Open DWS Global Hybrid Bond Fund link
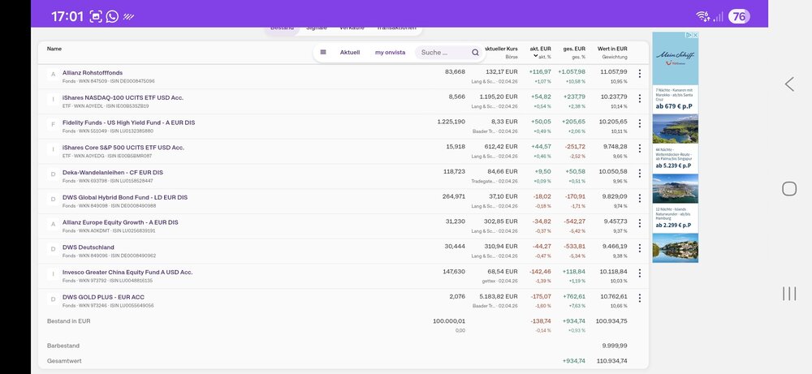The image size is (812, 374). (x=125, y=198)
